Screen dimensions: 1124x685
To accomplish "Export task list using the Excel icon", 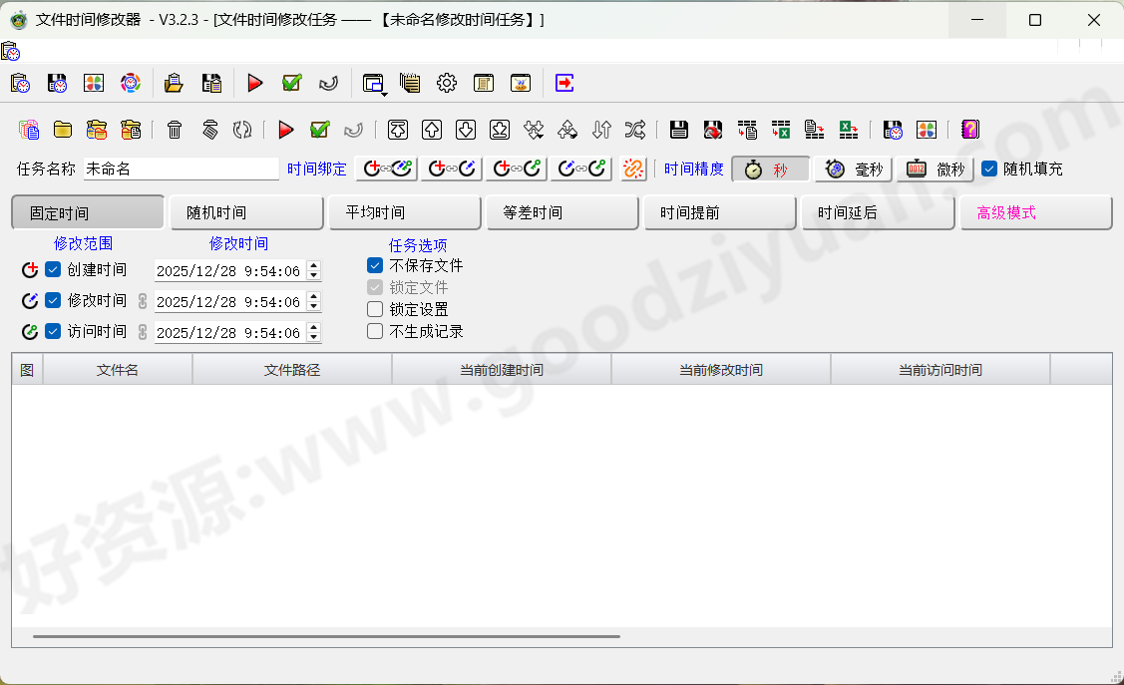I will [849, 131].
